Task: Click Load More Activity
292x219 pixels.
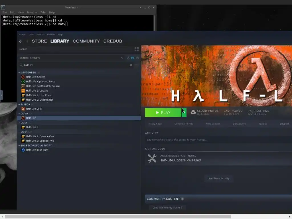Action: (x=218, y=179)
